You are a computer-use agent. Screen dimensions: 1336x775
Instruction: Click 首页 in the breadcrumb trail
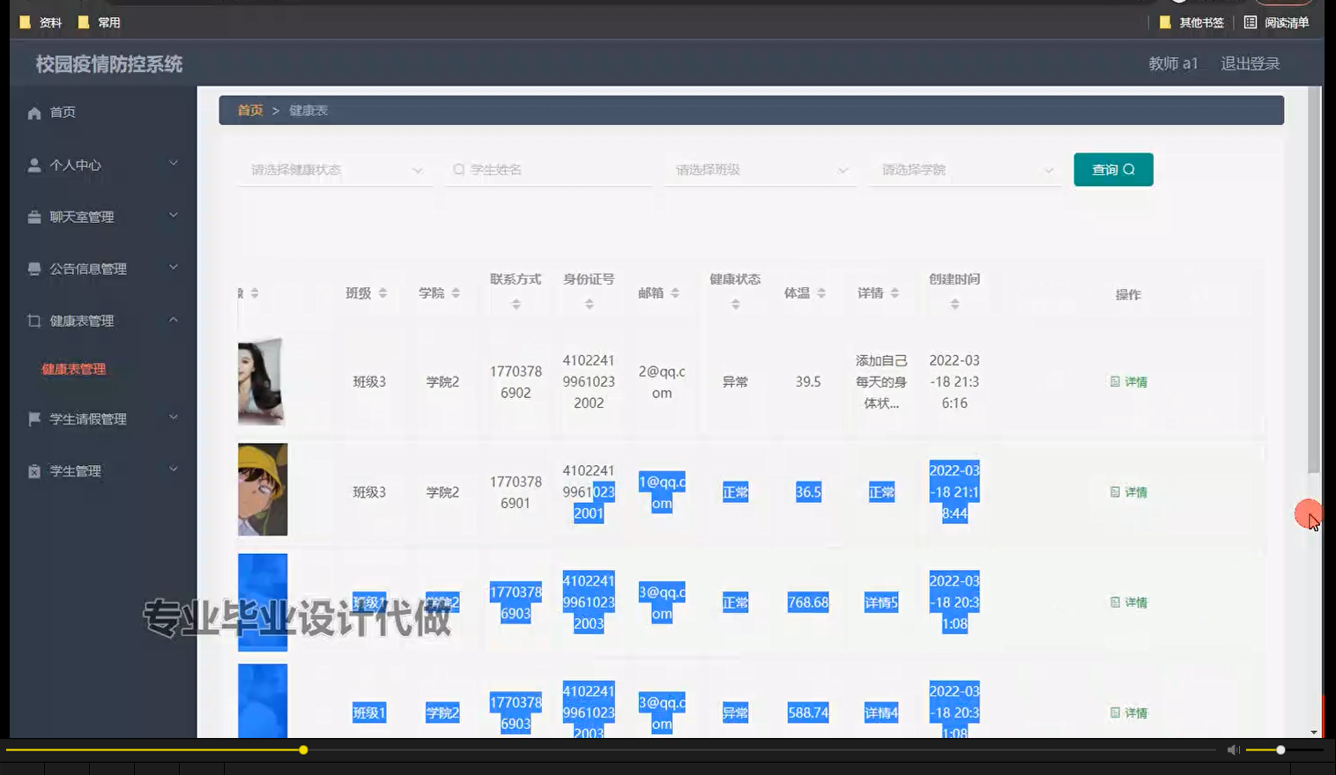pyautogui.click(x=249, y=110)
